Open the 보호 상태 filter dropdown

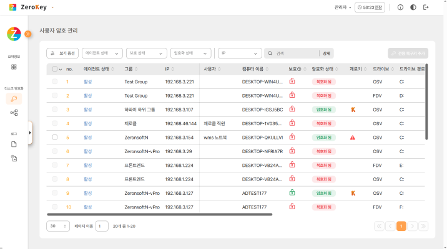coord(146,54)
